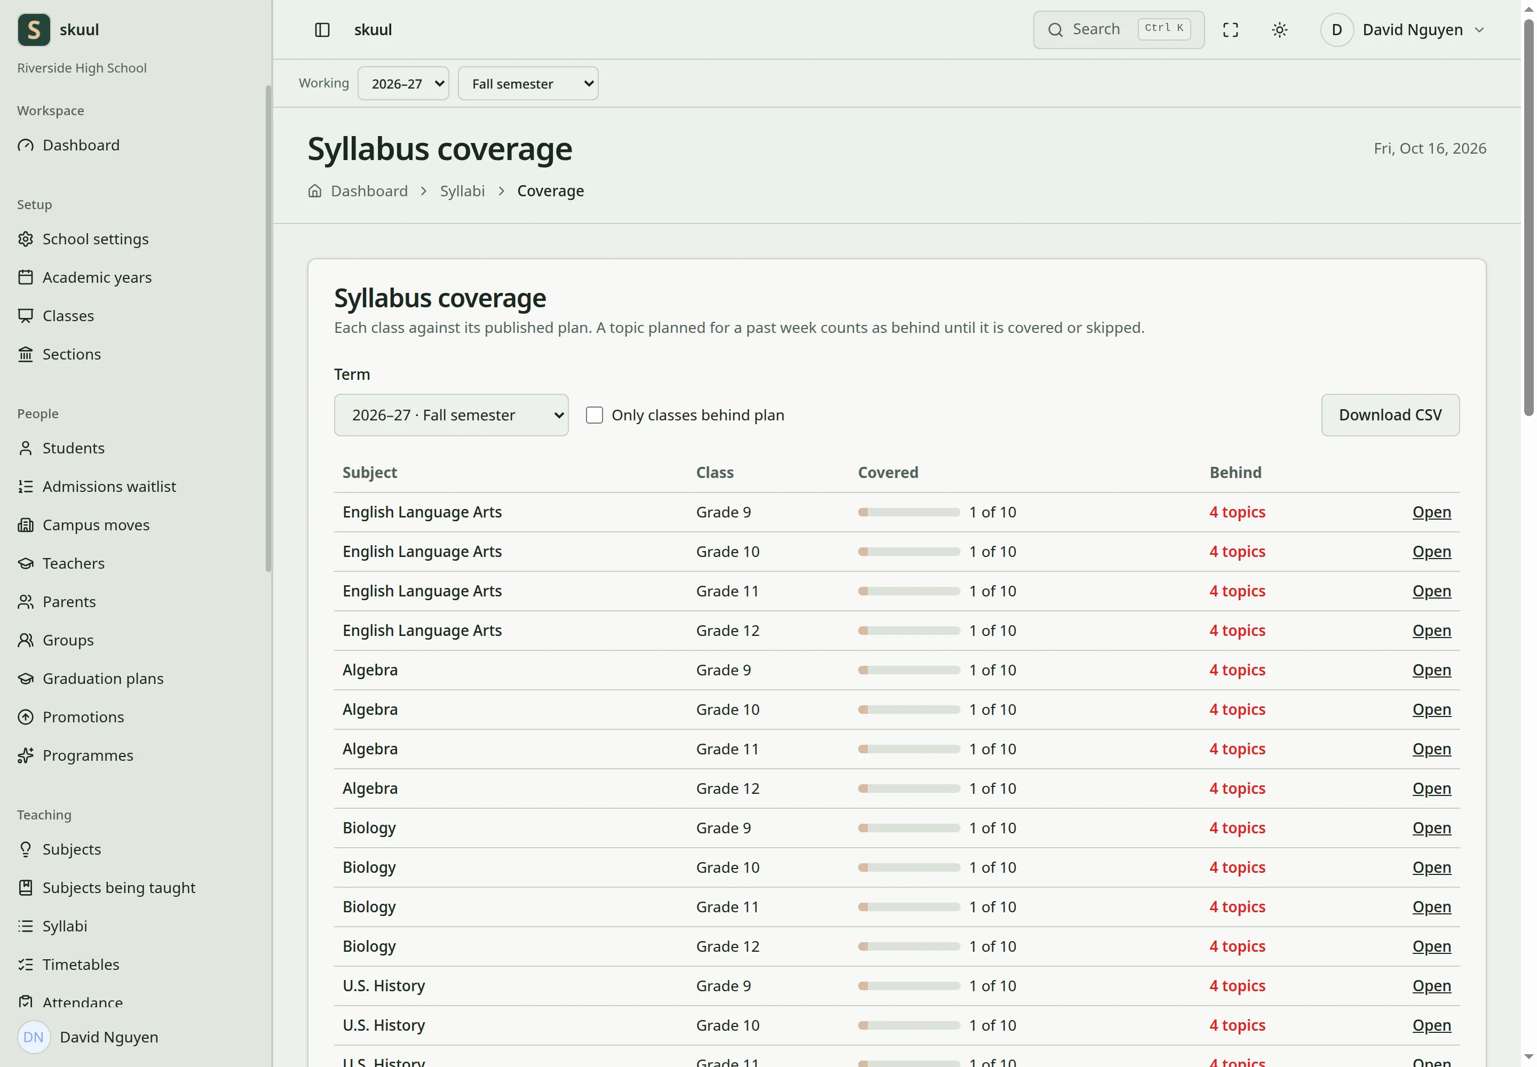Image resolution: width=1537 pixels, height=1067 pixels.
Task: Click the Campus moves icon
Action: [26, 525]
